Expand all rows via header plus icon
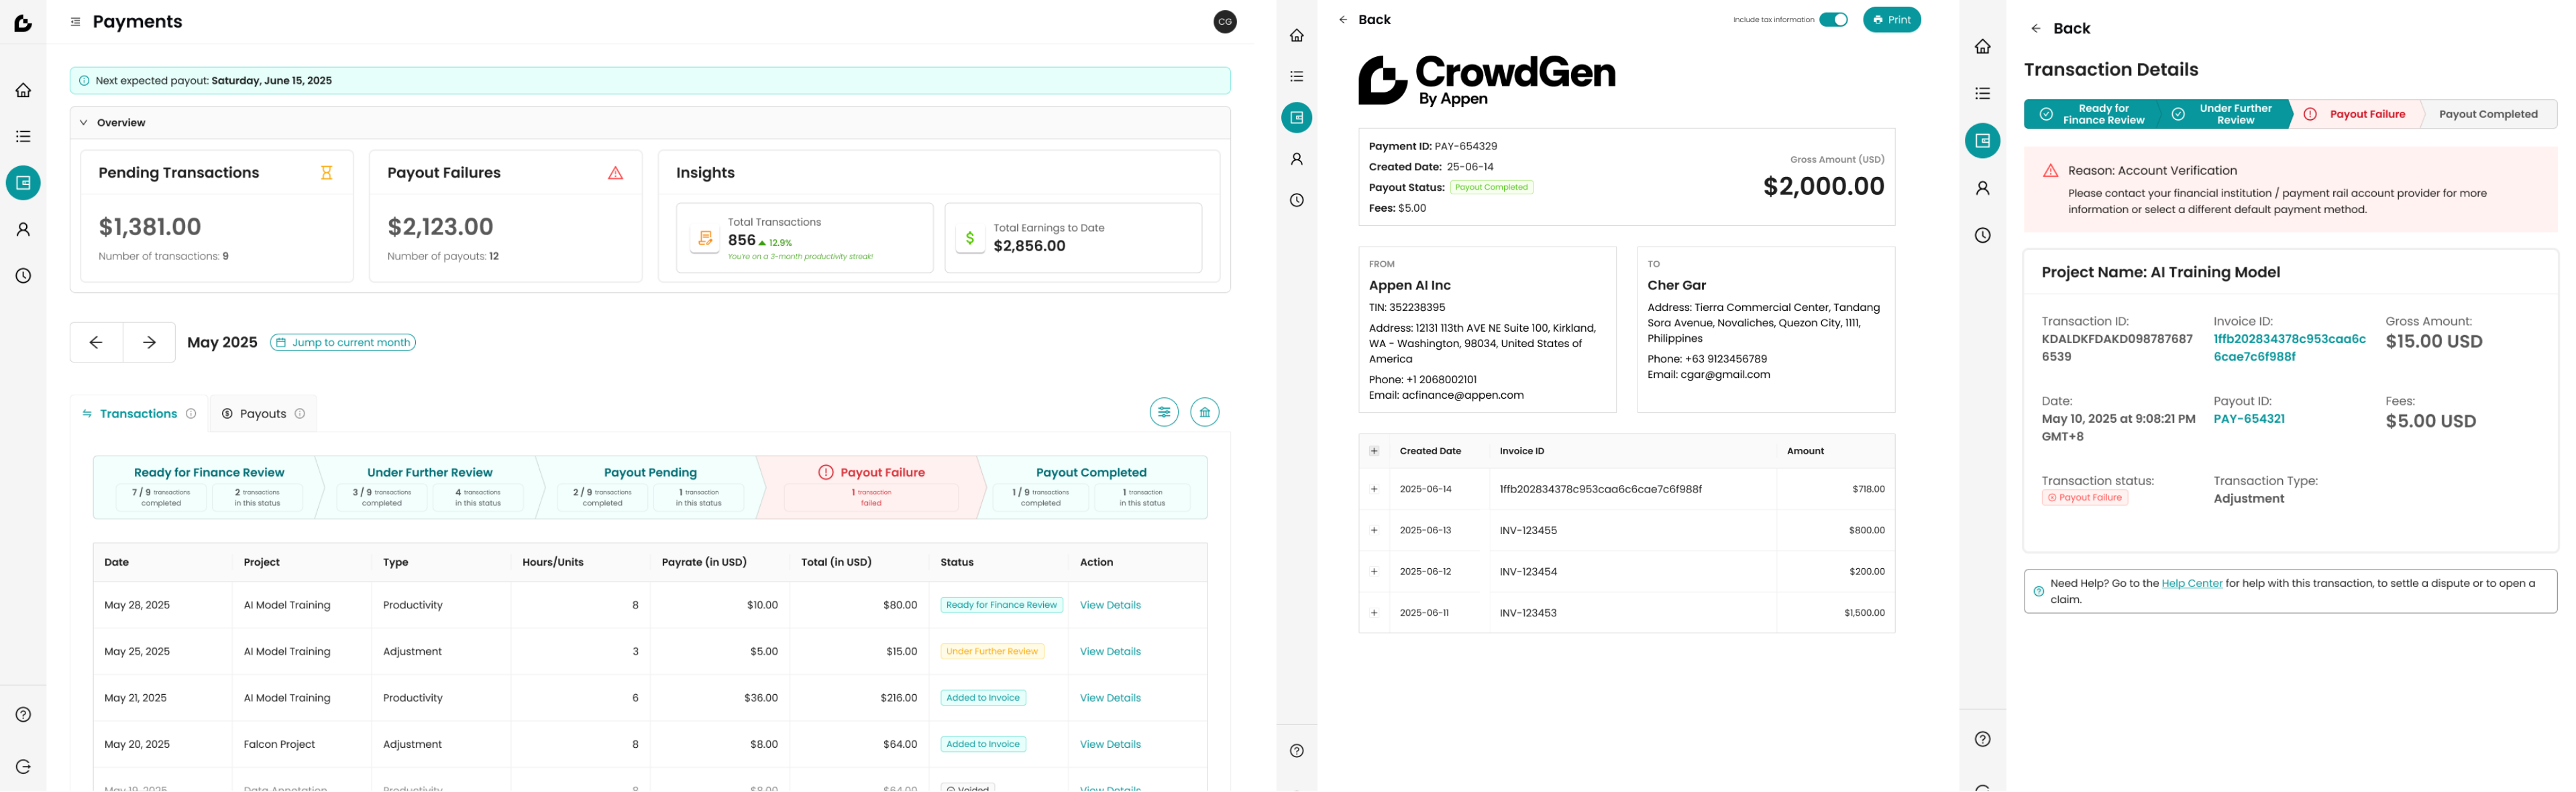Image resolution: width=2576 pixels, height=792 pixels. pos(1374,452)
